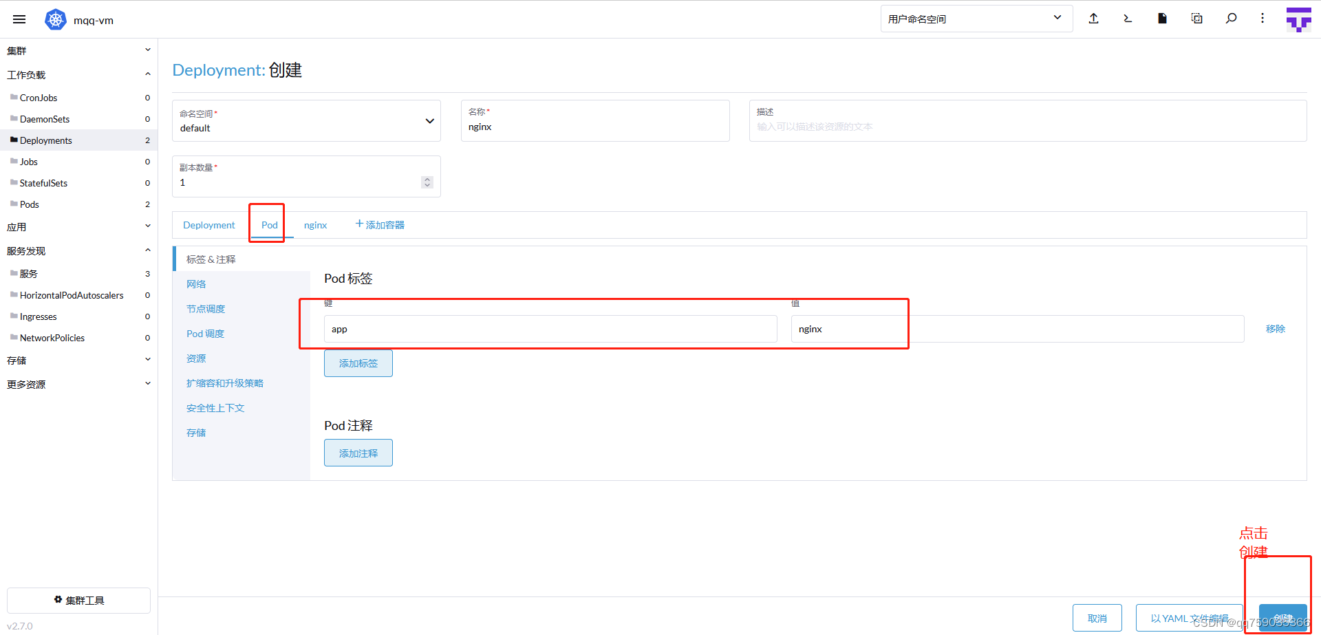Image resolution: width=1321 pixels, height=635 pixels.
Task: Open the namespace default dropdown
Action: 306,121
